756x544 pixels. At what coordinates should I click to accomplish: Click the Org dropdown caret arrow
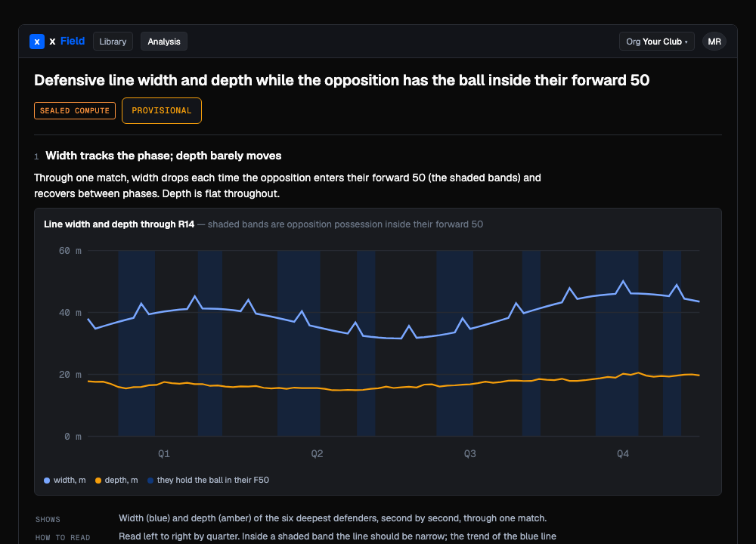click(686, 42)
